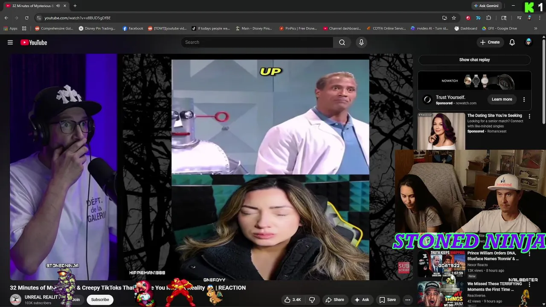Image resolution: width=546 pixels, height=307 pixels.
Task: Start voice search with the microphone icon
Action: 361,42
